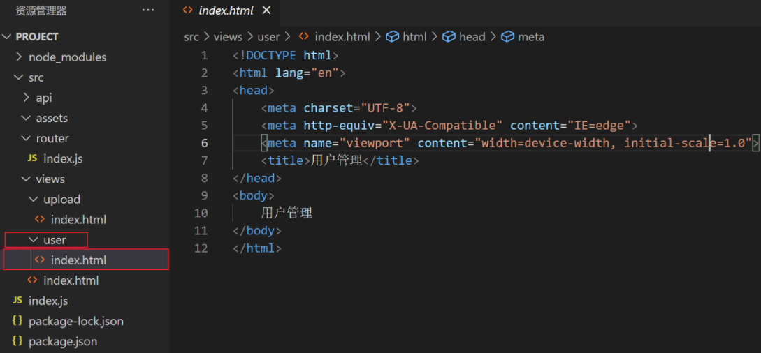The height and width of the screenshot is (353, 761).
Task: Click the explorer more actions ellipsis icon
Action: [147, 10]
